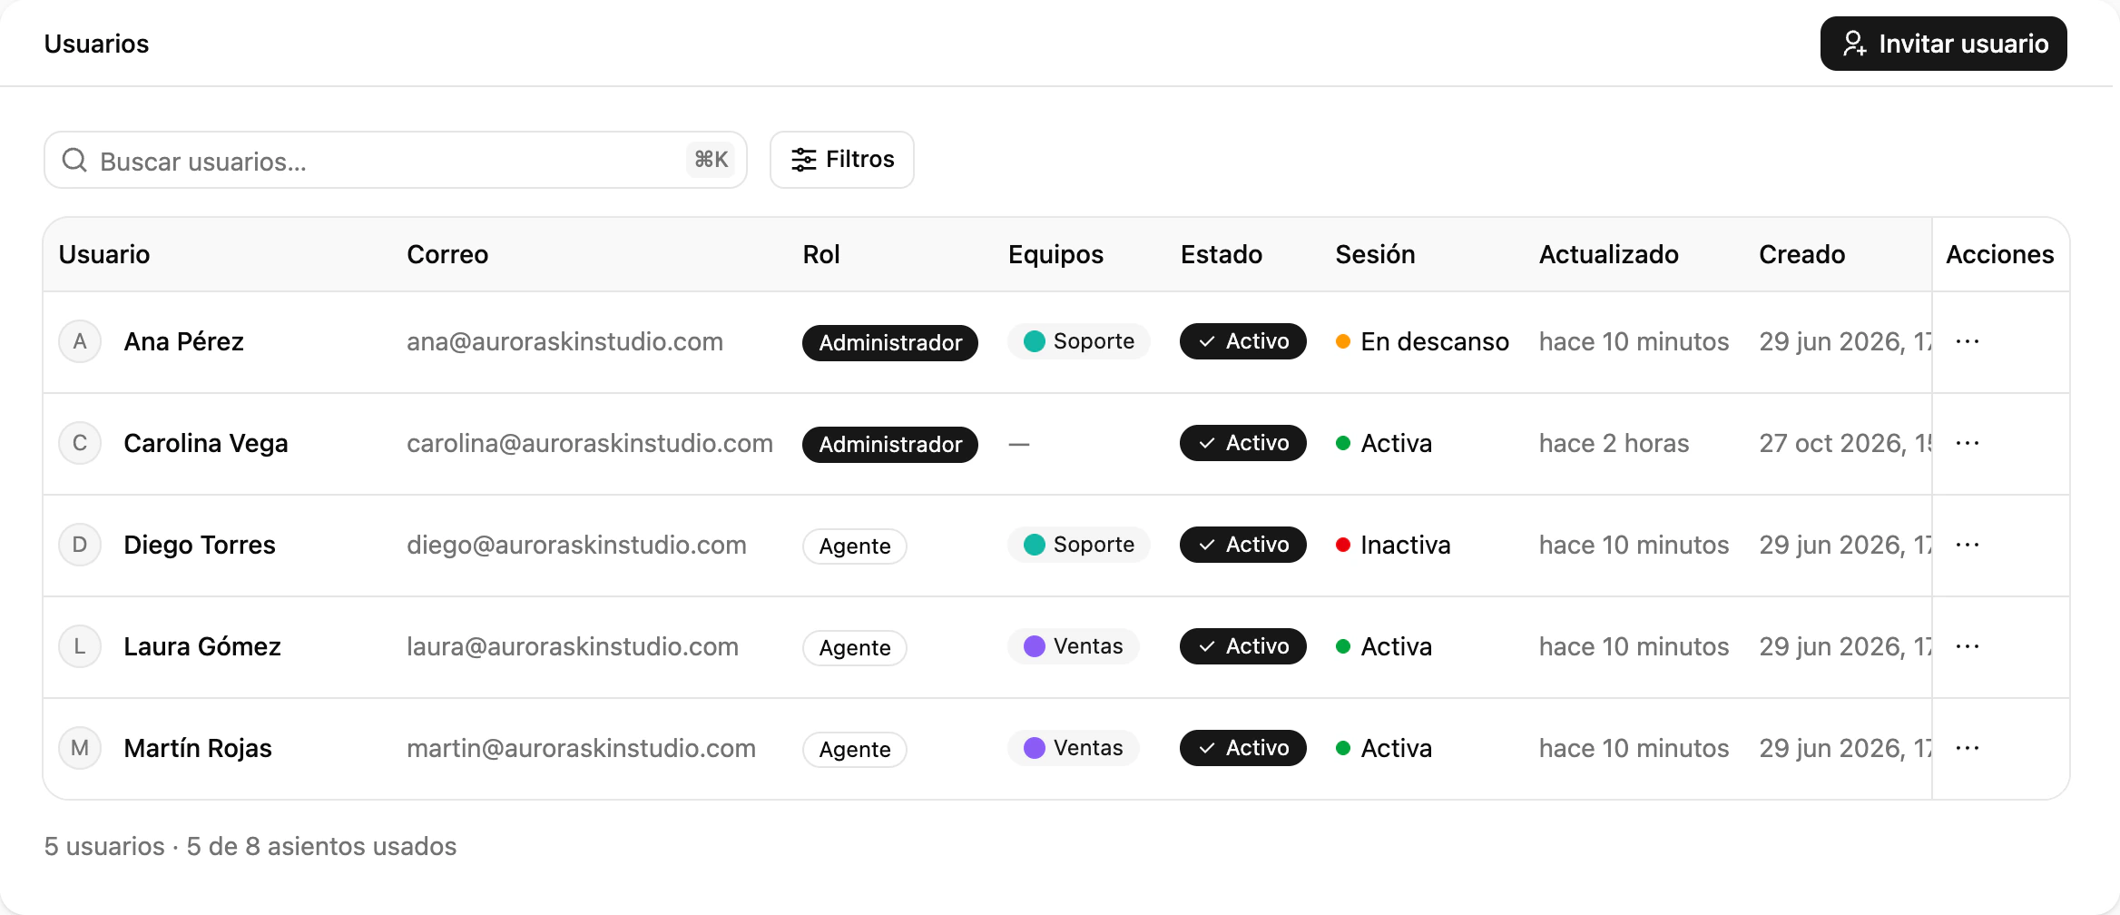This screenshot has width=2120, height=915.
Task: Click Martín Rojas's avatar circle
Action: pos(80,748)
